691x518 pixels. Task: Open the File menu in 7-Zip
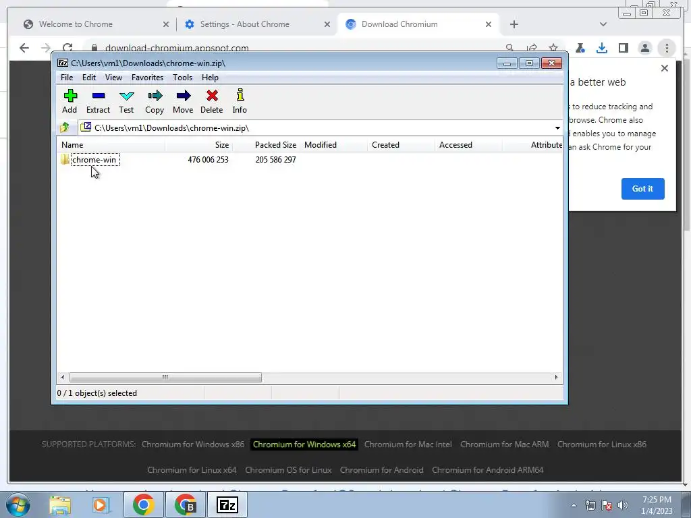(x=67, y=78)
